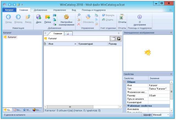
Task: Close the Свойства panel
Action: (171, 74)
